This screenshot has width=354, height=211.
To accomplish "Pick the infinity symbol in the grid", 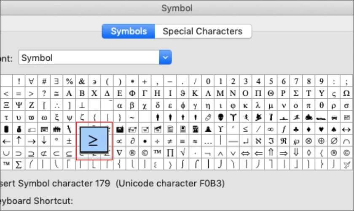I will 271,130.
